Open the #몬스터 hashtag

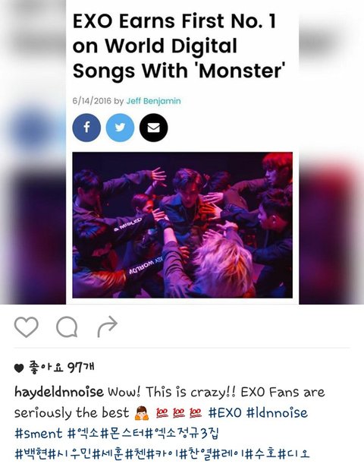[123, 433]
